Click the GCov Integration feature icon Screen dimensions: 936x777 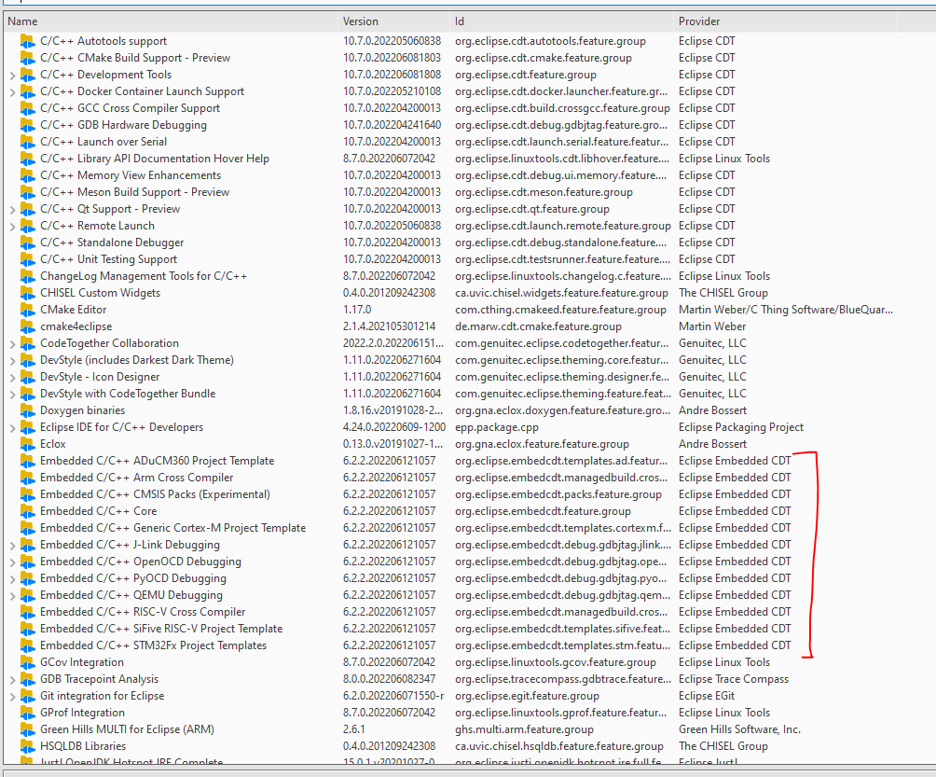click(x=26, y=662)
